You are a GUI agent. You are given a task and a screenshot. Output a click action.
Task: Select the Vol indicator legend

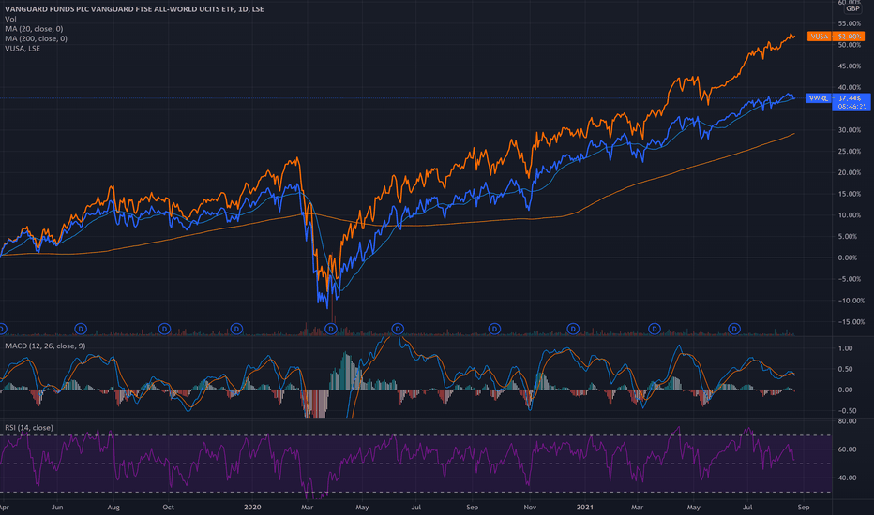[x=10, y=19]
